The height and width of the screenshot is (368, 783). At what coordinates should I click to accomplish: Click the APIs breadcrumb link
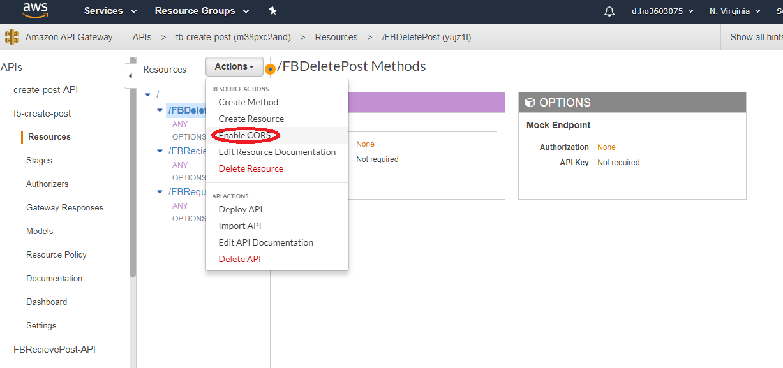[x=142, y=37]
